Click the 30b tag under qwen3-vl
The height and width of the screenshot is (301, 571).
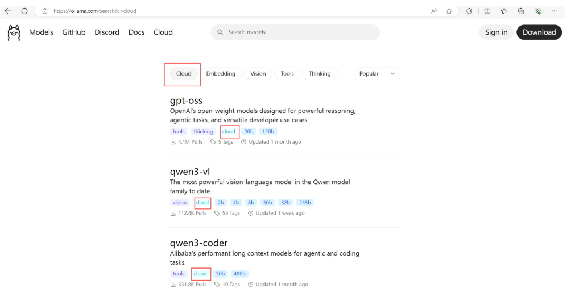268,203
